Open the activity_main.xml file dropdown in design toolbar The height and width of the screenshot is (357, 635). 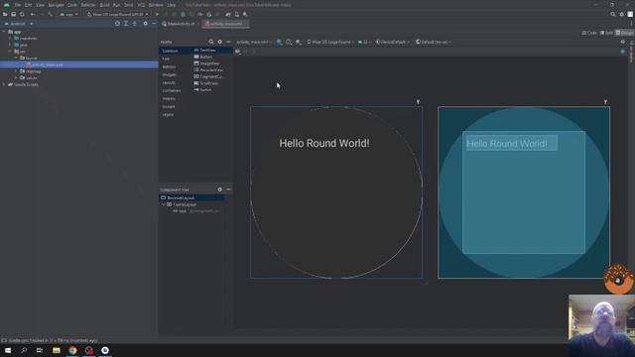point(254,42)
